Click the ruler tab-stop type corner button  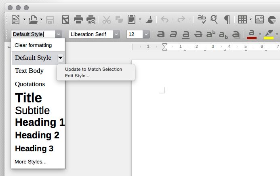[9, 47]
